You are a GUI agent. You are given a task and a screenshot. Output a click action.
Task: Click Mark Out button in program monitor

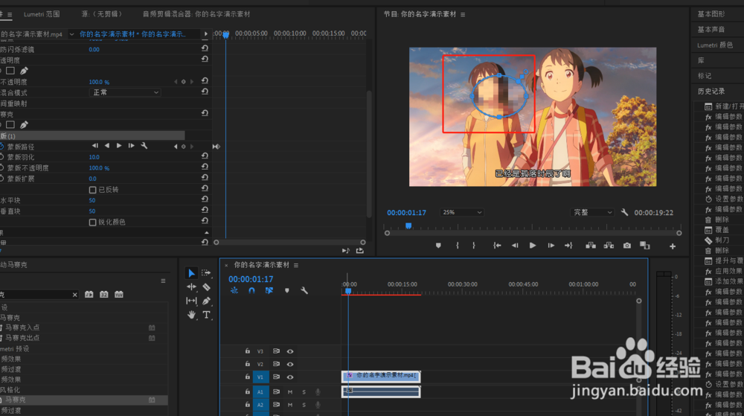473,246
